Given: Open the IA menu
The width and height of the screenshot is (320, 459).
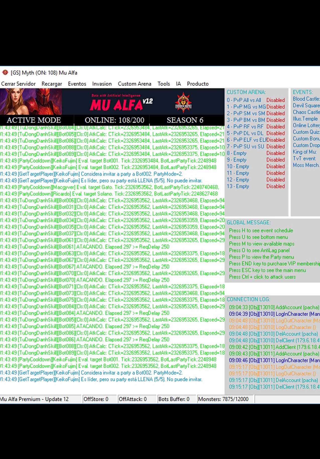Looking at the screenshot, I should [x=178, y=84].
